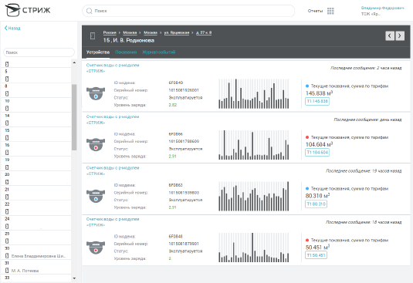Go to next apartment with right arrow
This screenshot has height=283, width=413.
(x=400, y=35)
